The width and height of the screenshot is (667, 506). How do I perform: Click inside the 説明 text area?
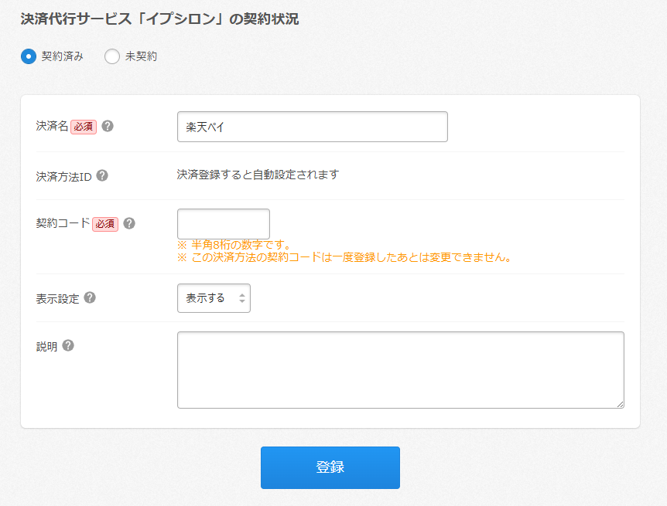[400, 369]
